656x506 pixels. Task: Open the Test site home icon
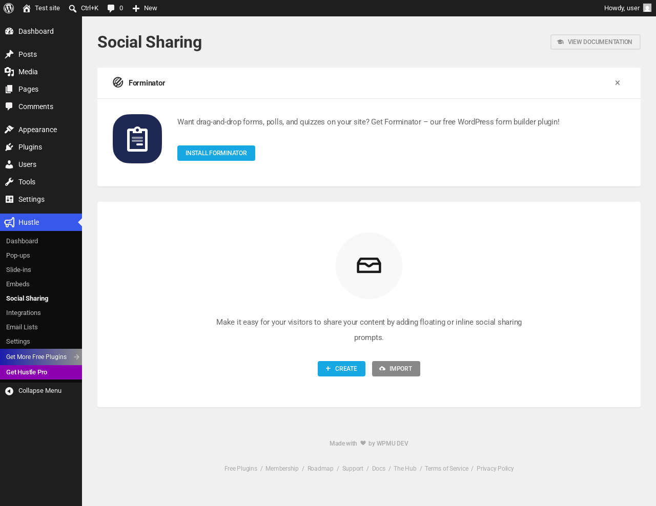(x=27, y=8)
